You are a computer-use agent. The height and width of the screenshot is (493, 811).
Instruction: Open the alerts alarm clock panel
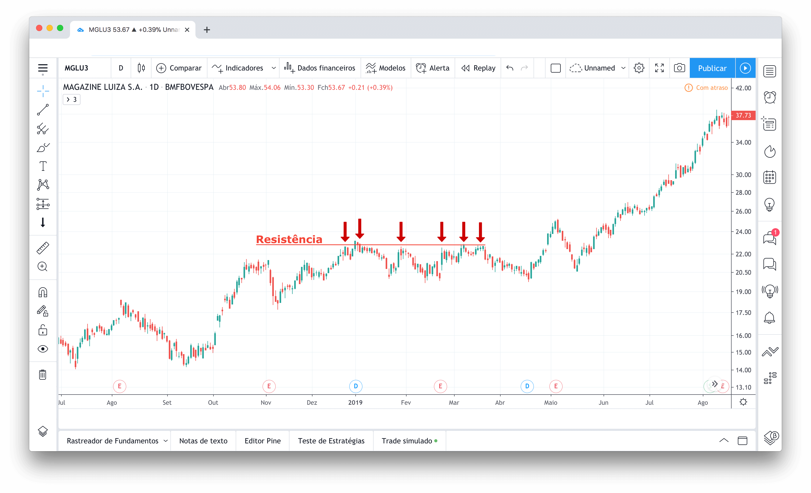[769, 97]
